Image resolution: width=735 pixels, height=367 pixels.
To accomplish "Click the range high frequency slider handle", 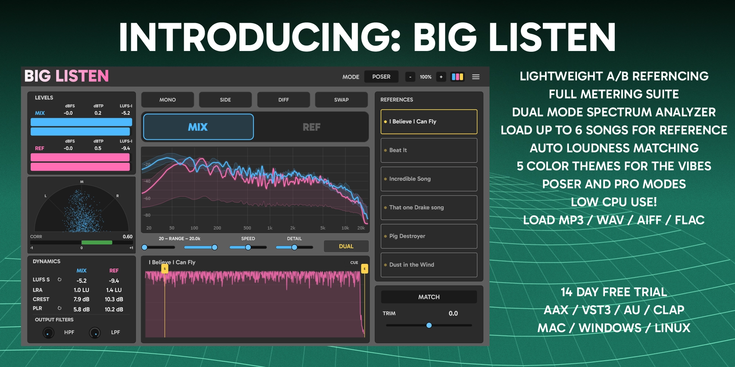I will click(x=215, y=247).
